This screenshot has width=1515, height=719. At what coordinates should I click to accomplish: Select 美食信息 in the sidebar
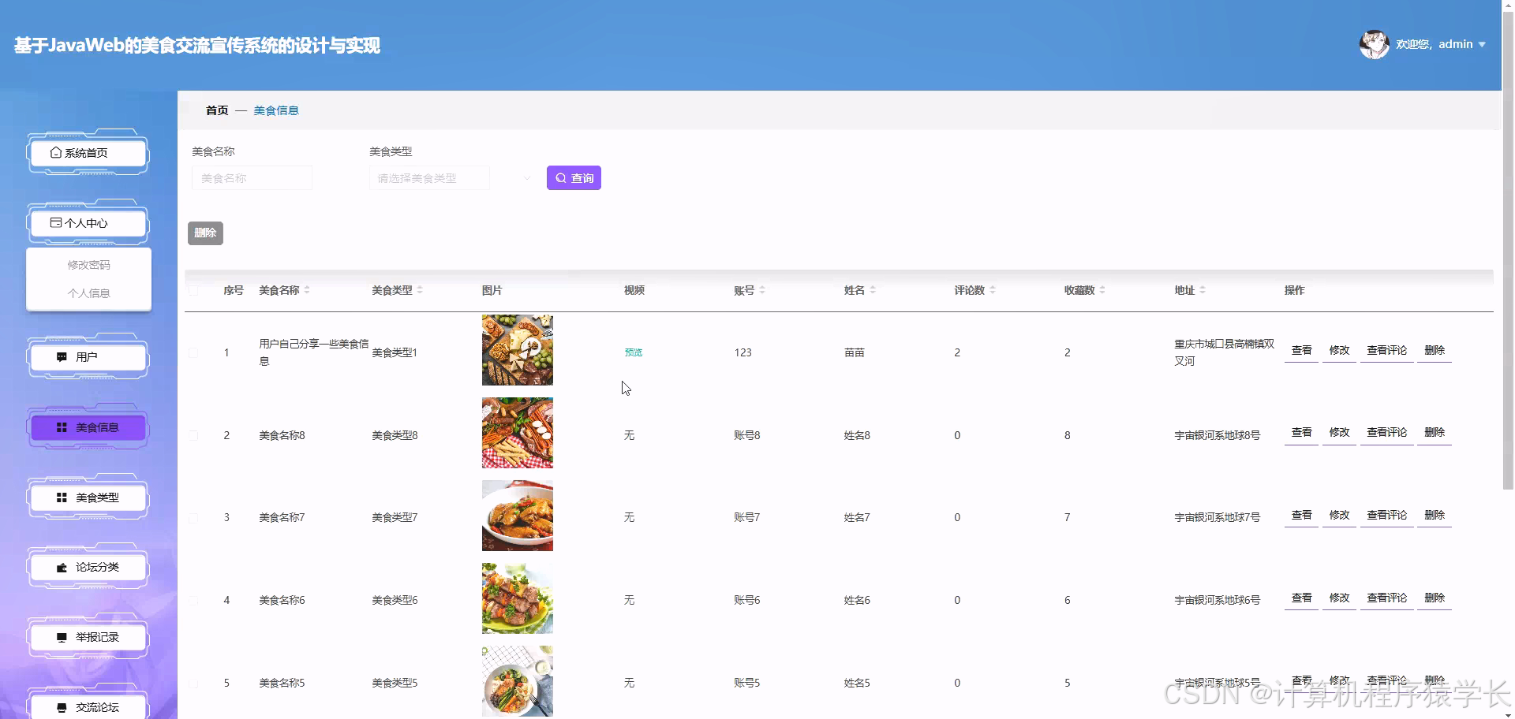click(x=88, y=427)
